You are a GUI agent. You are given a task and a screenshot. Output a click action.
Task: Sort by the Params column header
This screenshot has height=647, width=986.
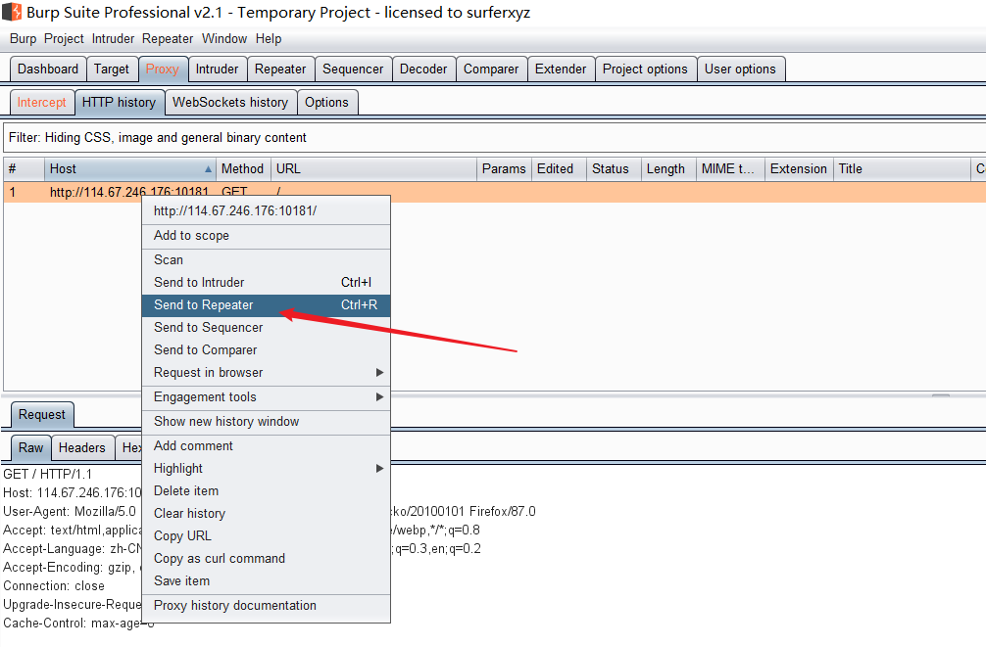coord(504,169)
